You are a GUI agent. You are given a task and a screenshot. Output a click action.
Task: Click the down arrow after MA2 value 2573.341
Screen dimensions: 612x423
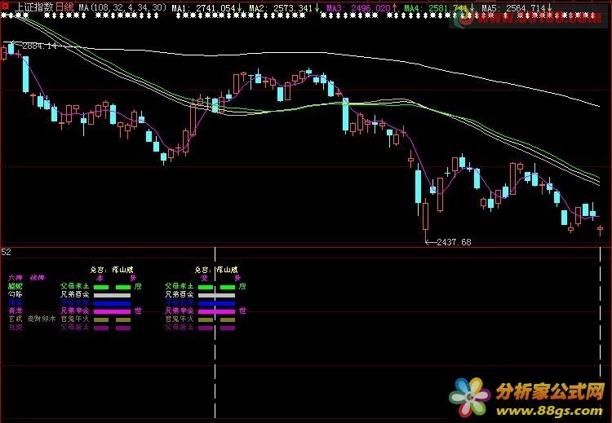[x=317, y=7]
